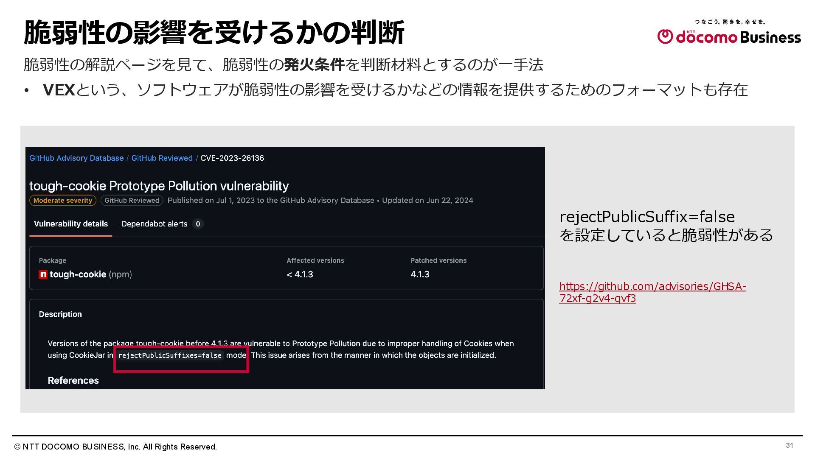Click the Moderate severity badge
815x458 pixels.
pyautogui.click(x=63, y=201)
